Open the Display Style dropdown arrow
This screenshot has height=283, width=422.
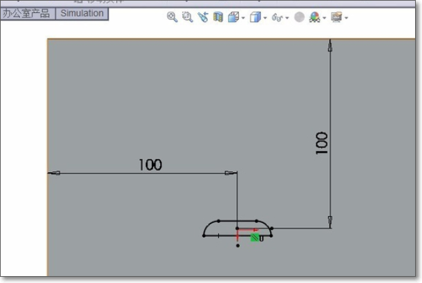(265, 18)
